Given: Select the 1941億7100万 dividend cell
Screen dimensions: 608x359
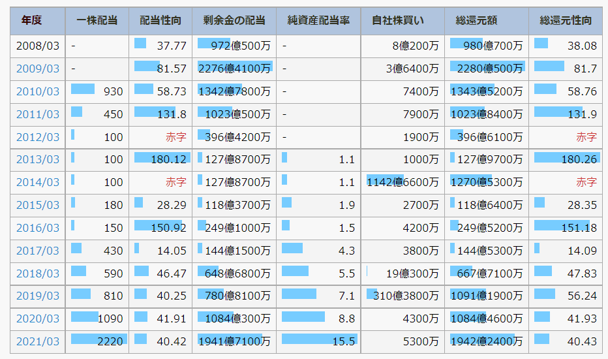Looking at the screenshot, I should (x=234, y=342).
